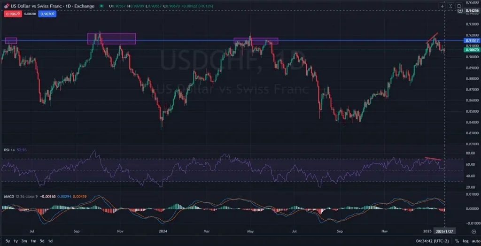
Task: Select the 3m time range
Action: pyautogui.click(x=25, y=241)
